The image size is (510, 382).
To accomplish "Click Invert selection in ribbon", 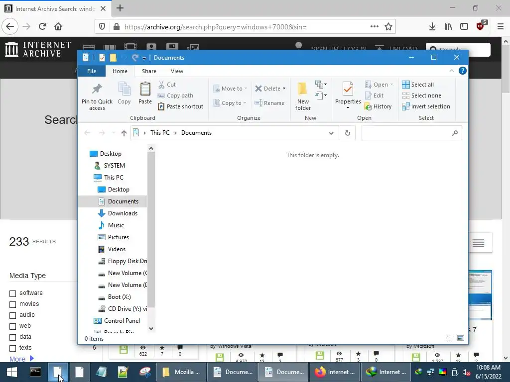I will (x=426, y=106).
